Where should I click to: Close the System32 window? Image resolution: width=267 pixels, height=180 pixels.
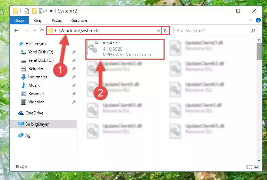254,11
